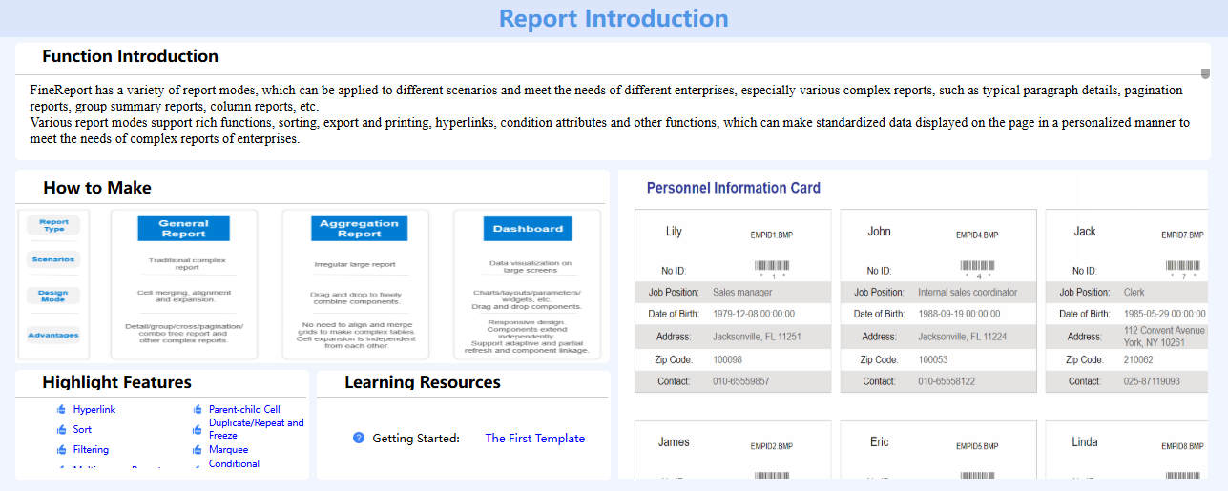Screen dimensions: 1228x491
Task: Select the General Report blue header
Action: click(x=183, y=229)
